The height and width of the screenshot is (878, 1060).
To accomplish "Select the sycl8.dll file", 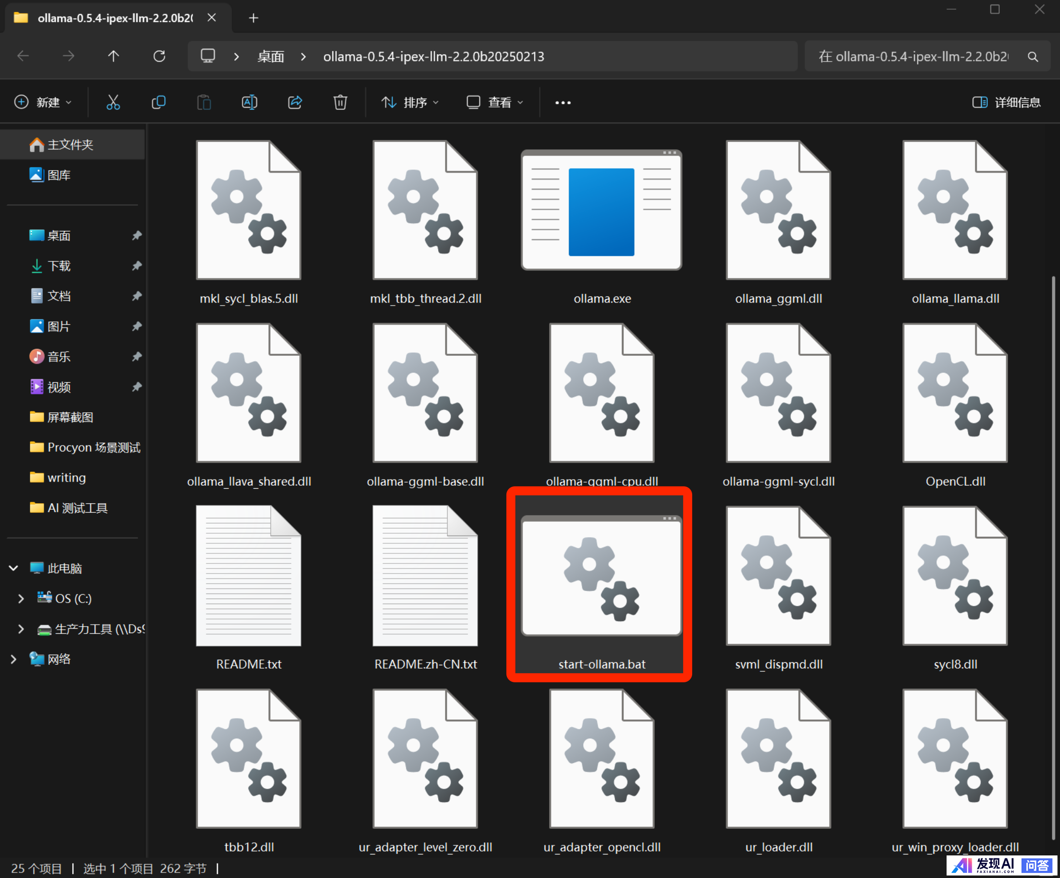I will pyautogui.click(x=956, y=589).
